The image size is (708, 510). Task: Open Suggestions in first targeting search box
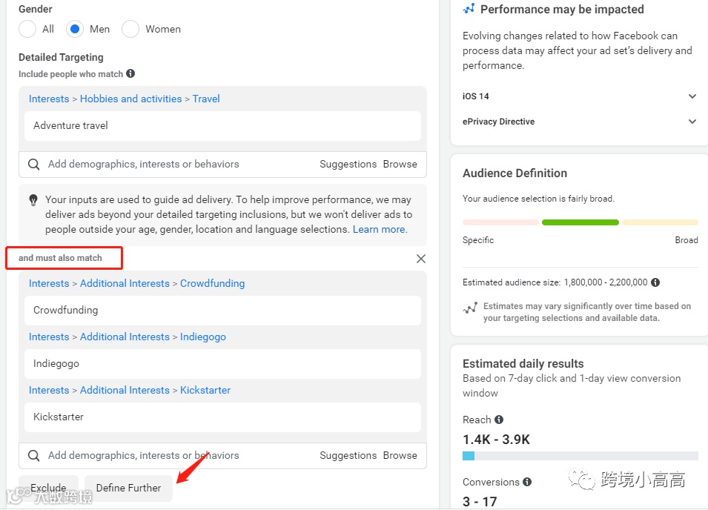(348, 165)
